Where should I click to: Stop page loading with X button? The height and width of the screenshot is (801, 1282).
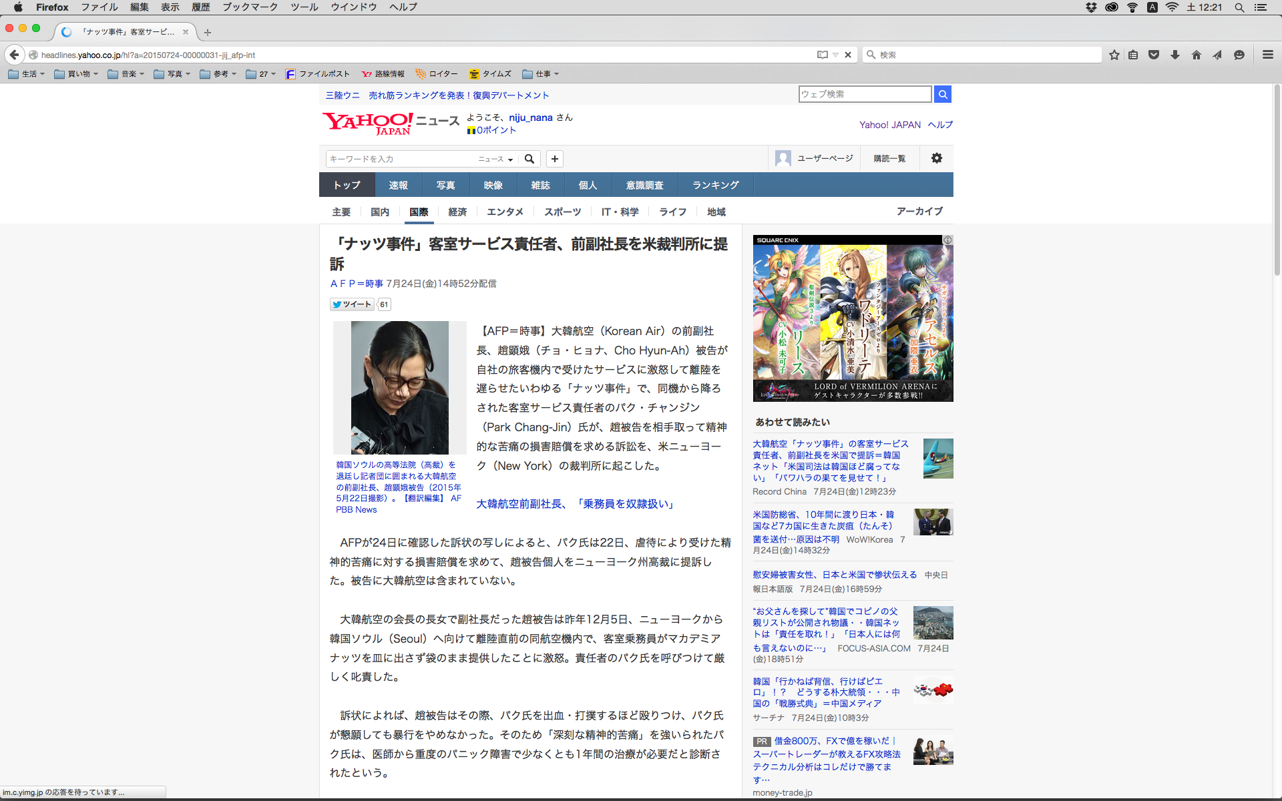pos(848,55)
